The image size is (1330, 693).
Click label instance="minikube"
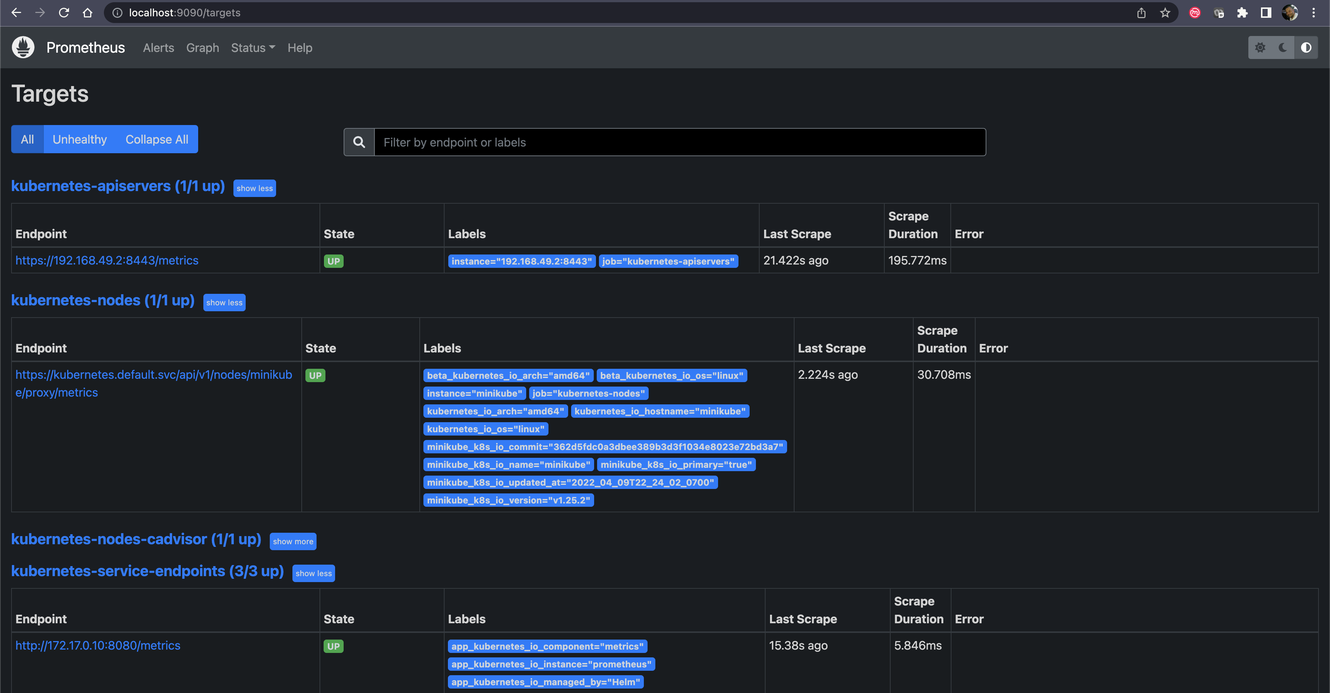(x=475, y=393)
